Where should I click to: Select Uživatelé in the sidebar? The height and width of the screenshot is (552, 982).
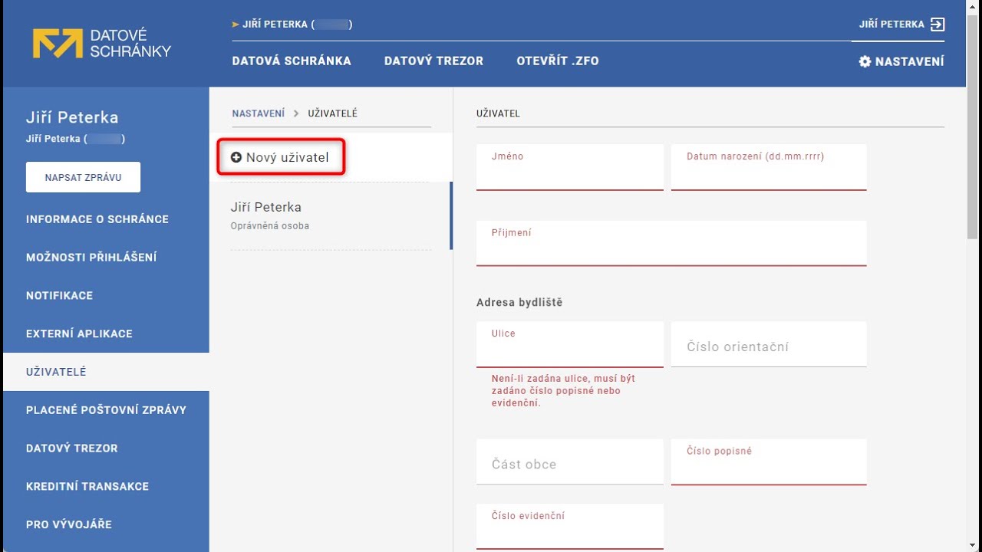coord(106,372)
